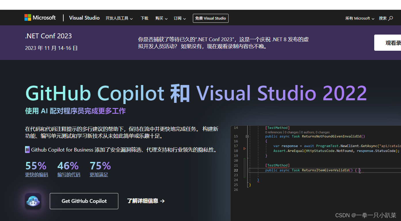
Task: Expand the 开发人员工具 dropdown menu
Action: coord(119,18)
